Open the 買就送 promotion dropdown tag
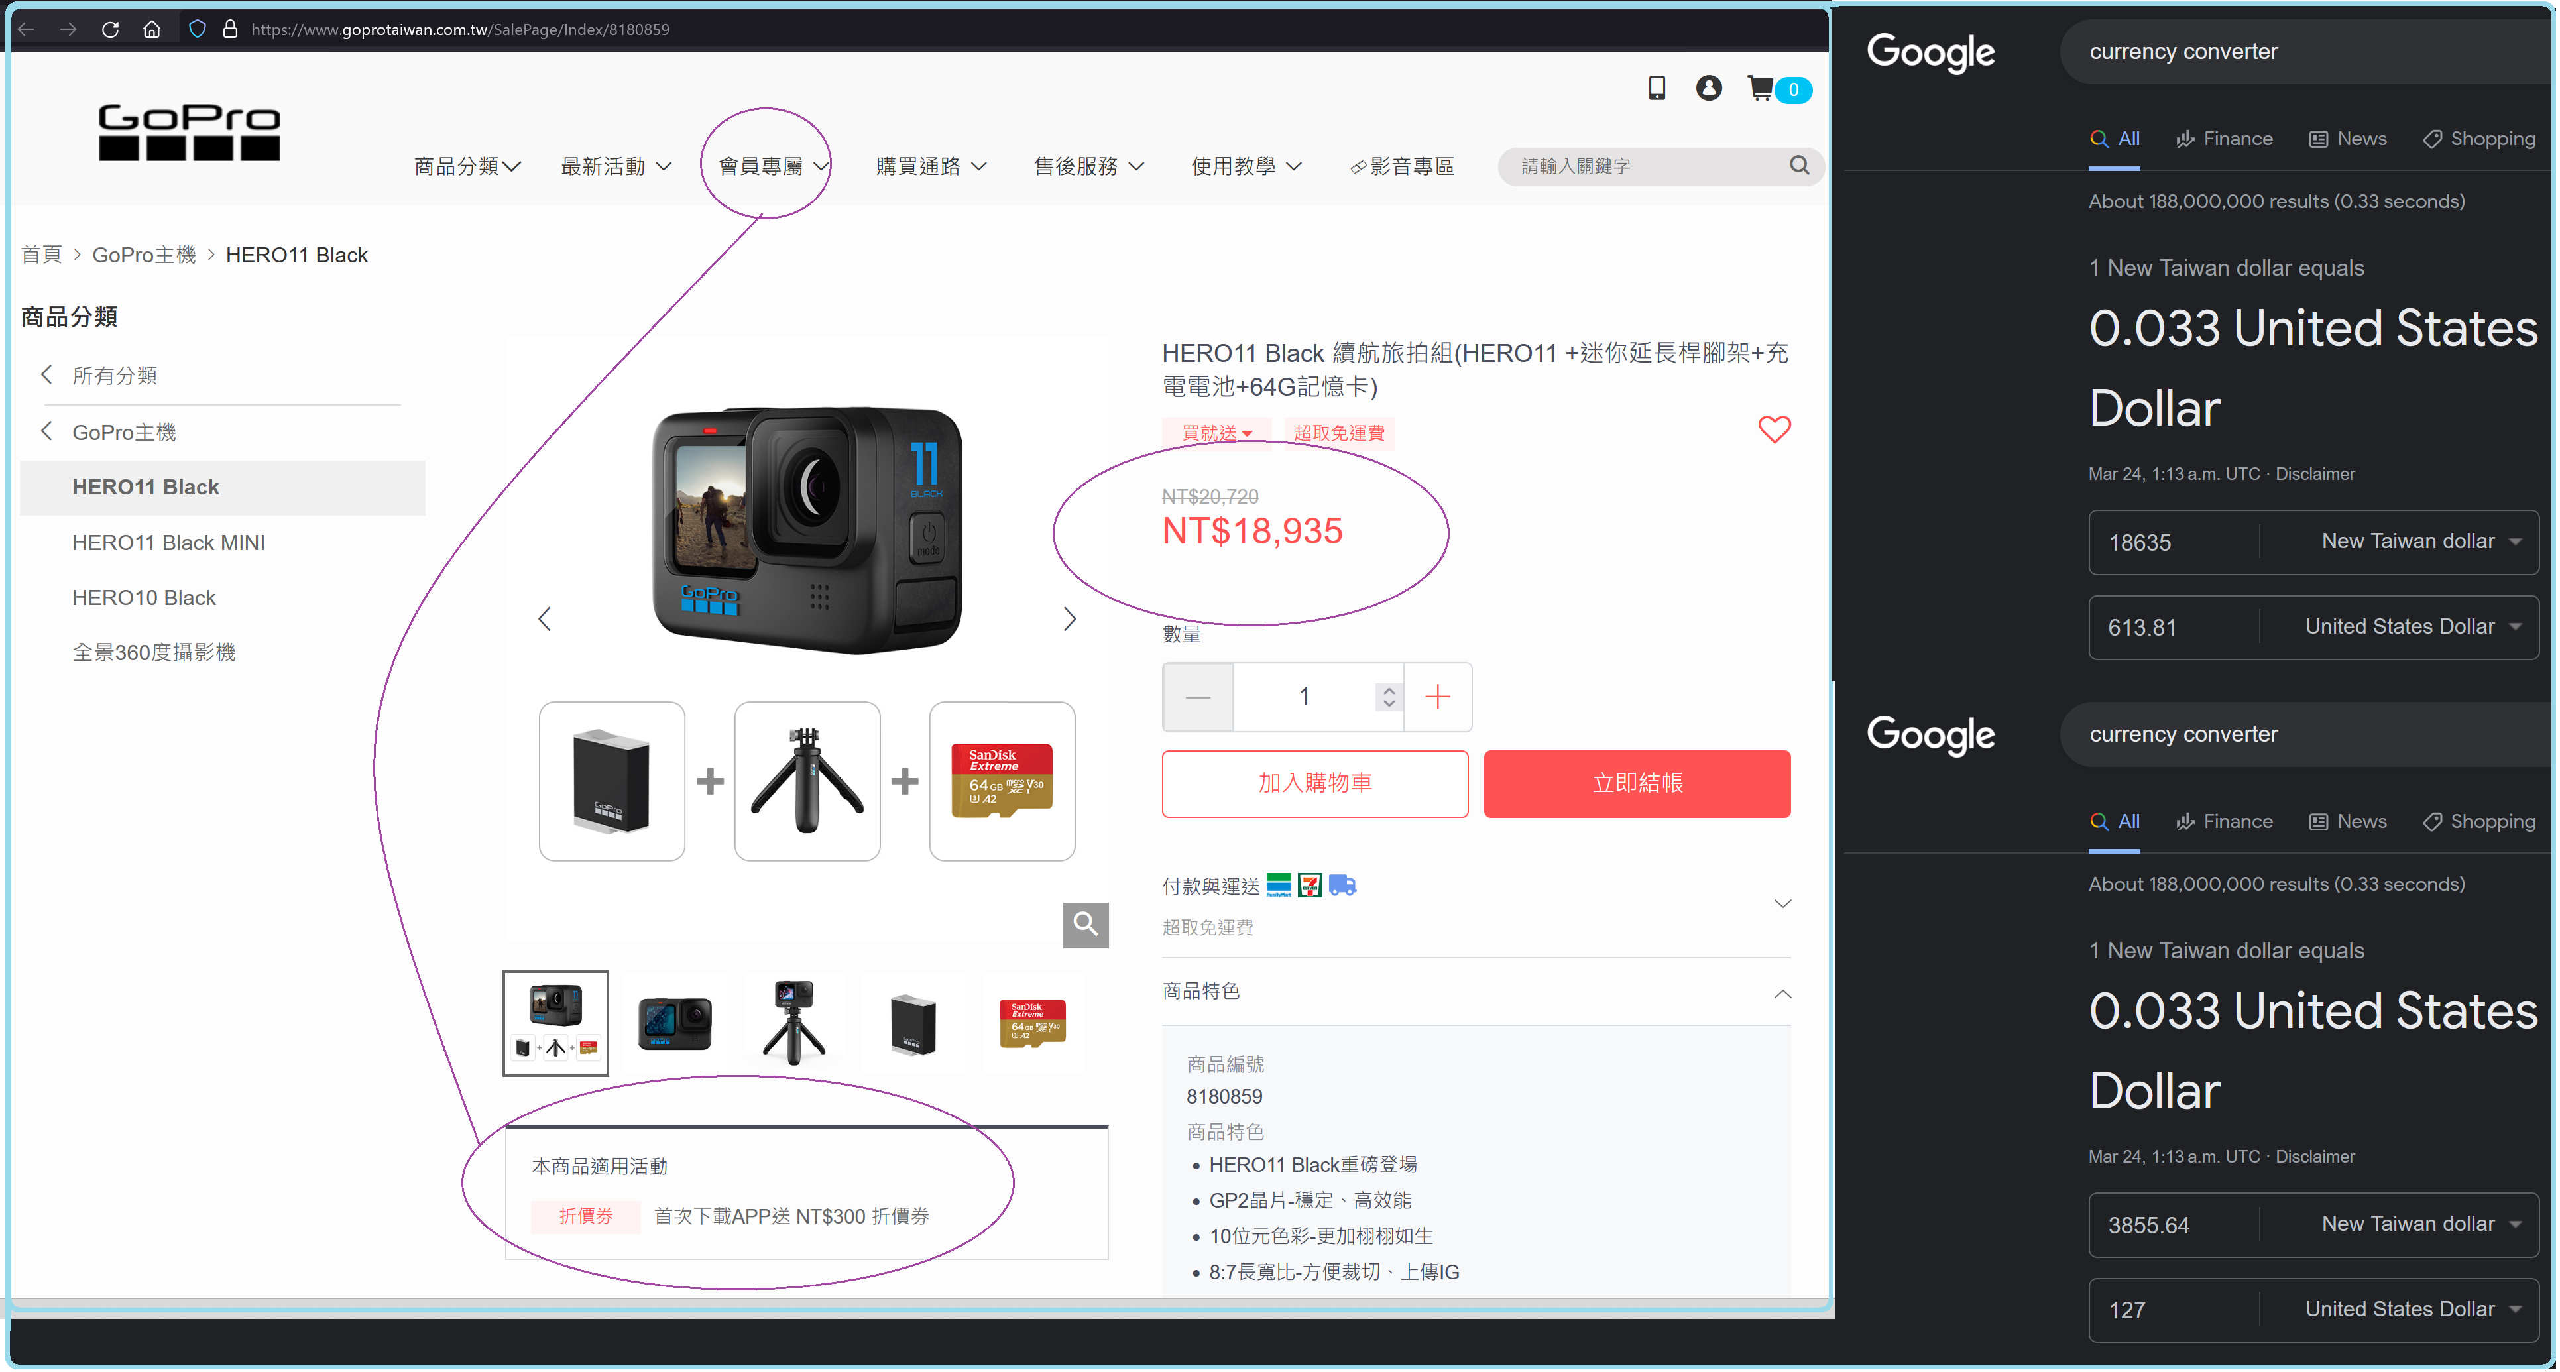 tap(1216, 433)
